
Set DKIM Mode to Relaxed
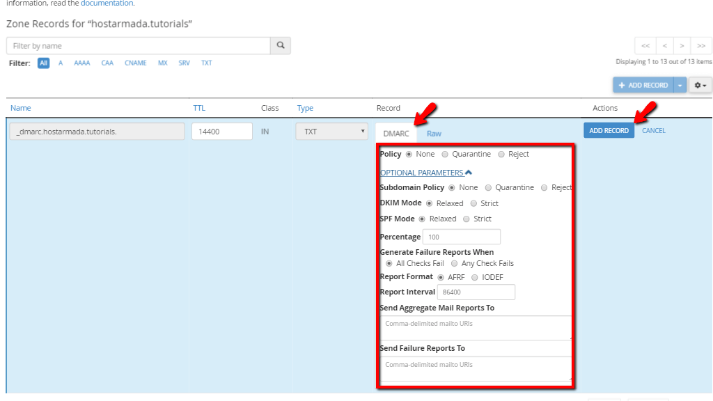(x=429, y=203)
